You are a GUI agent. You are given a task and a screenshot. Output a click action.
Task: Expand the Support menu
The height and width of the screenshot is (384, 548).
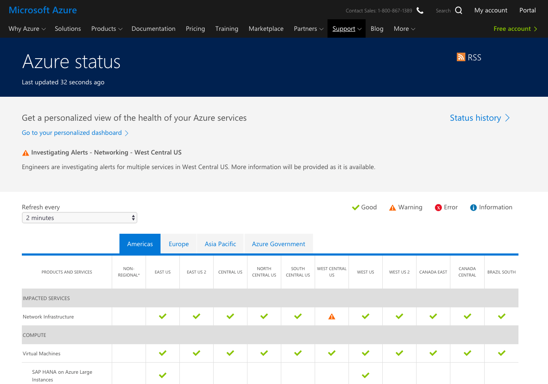click(347, 29)
